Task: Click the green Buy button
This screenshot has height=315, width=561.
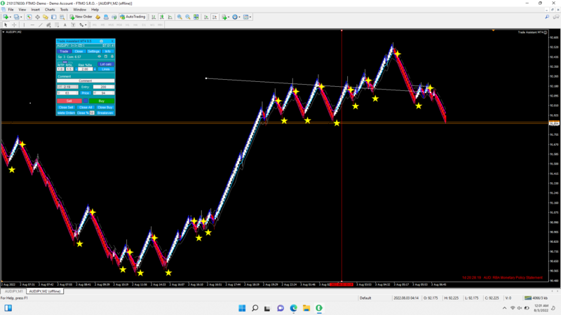Action: 102,101
